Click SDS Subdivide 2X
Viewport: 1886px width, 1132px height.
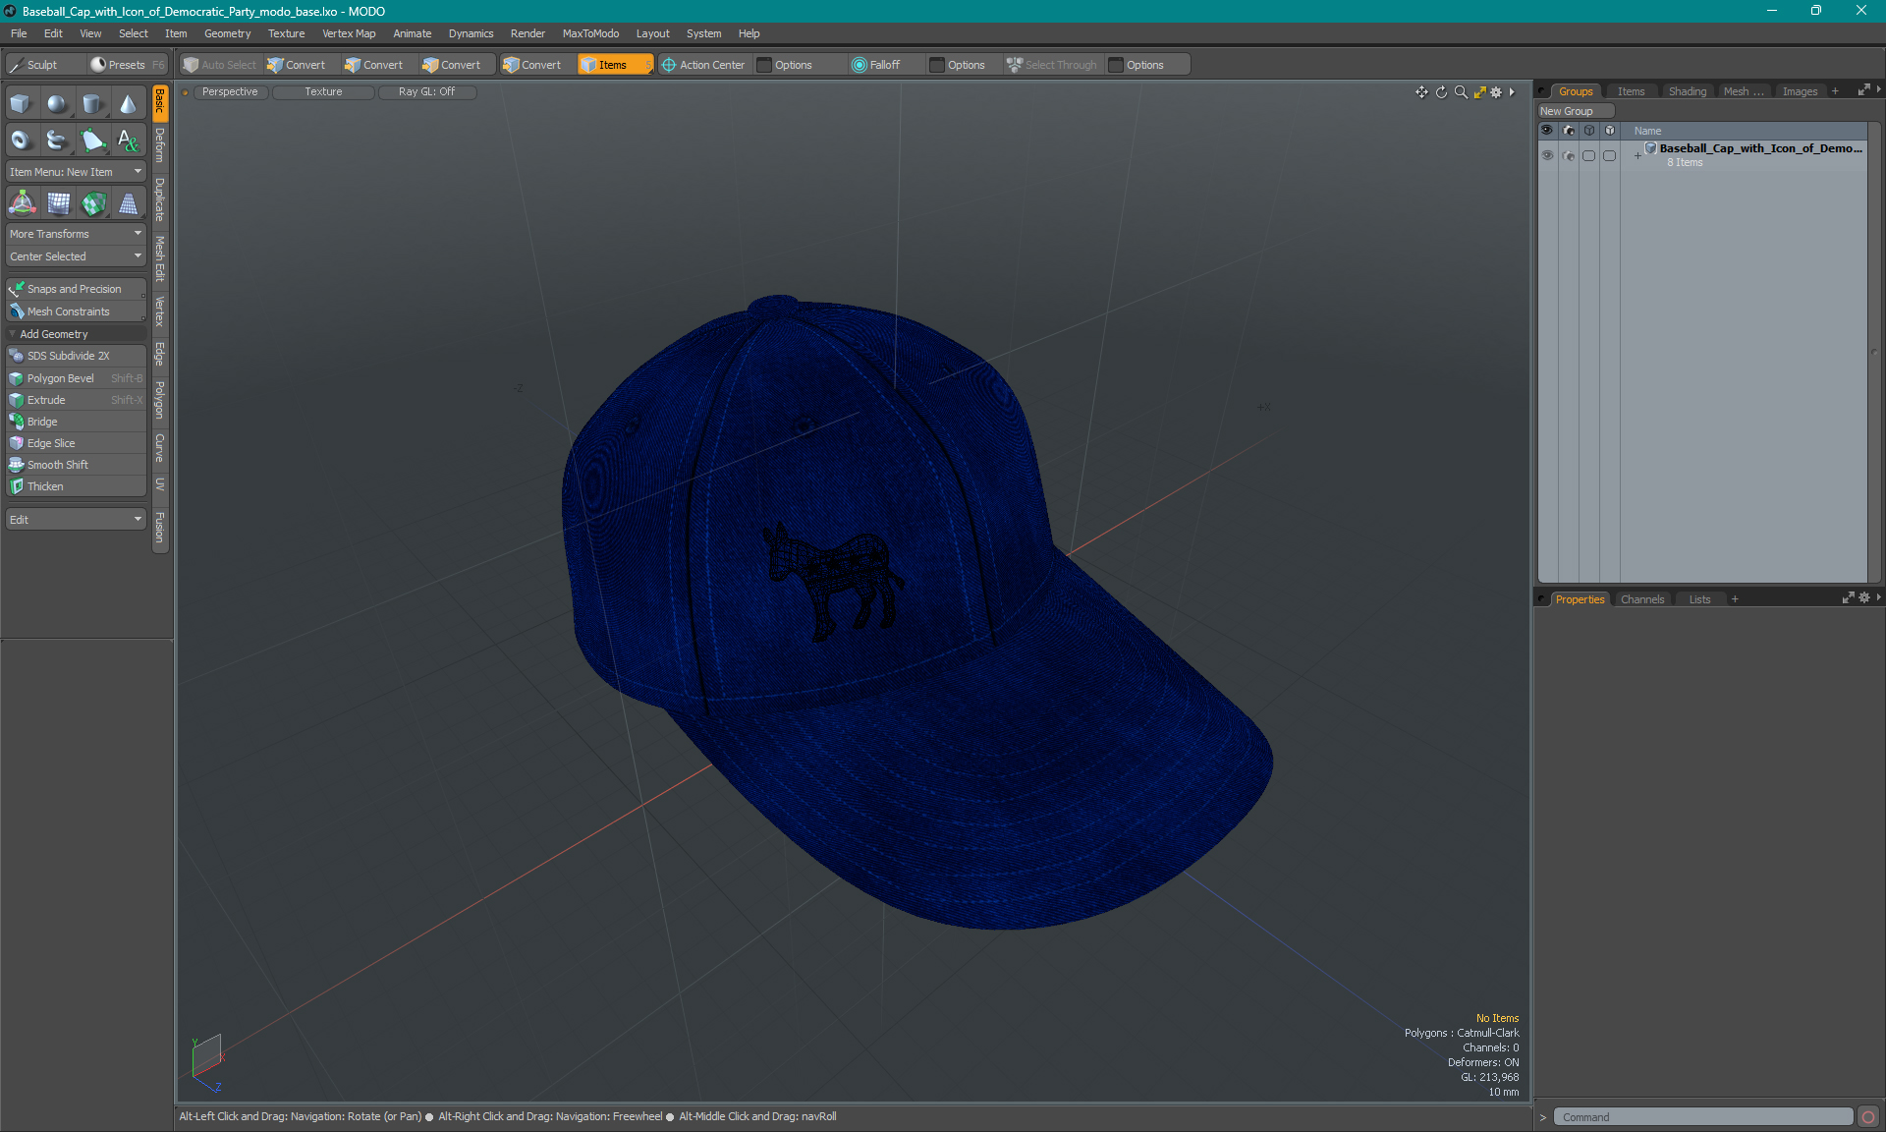click(x=76, y=356)
